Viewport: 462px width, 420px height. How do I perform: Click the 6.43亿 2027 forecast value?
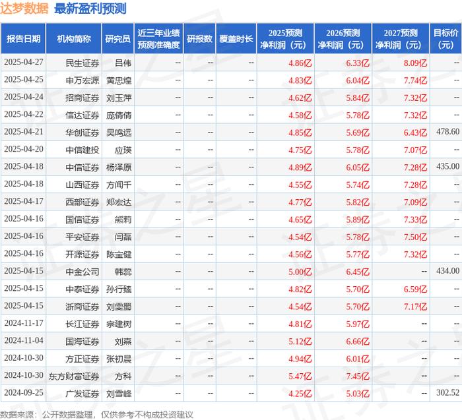coord(415,133)
